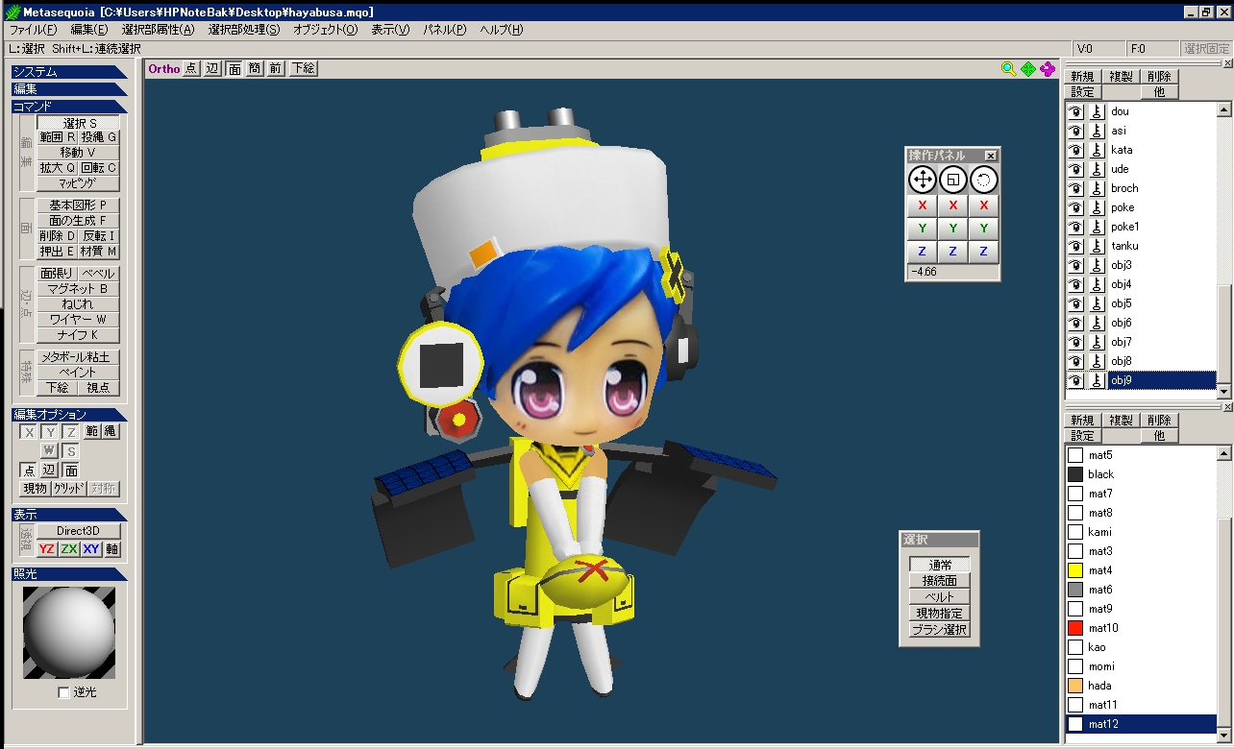
Task: Toggle the 面 display button in viewport toolbar
Action: (x=234, y=68)
